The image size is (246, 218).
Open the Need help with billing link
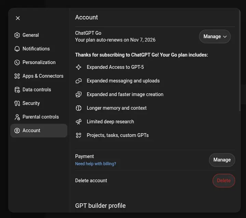coord(96,164)
